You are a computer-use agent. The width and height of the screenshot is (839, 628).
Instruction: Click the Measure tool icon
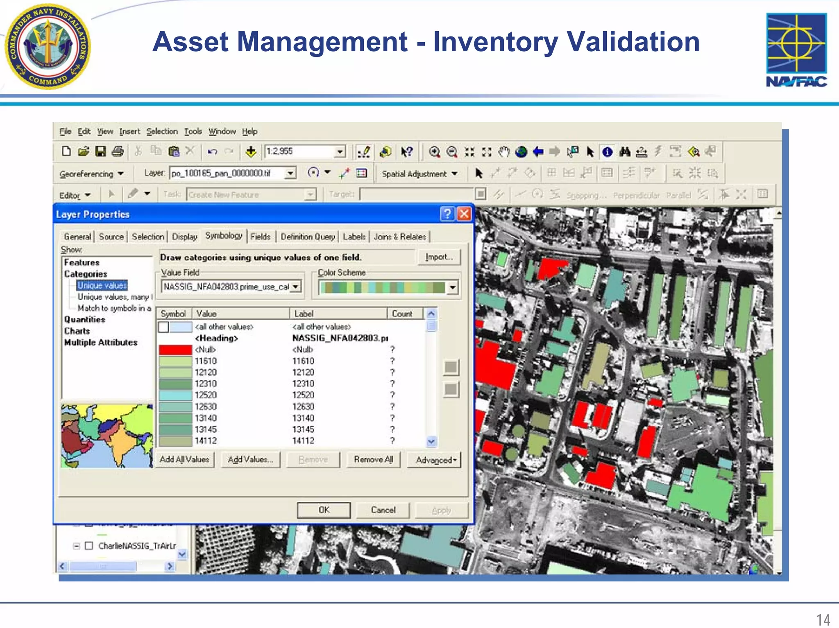click(x=642, y=152)
